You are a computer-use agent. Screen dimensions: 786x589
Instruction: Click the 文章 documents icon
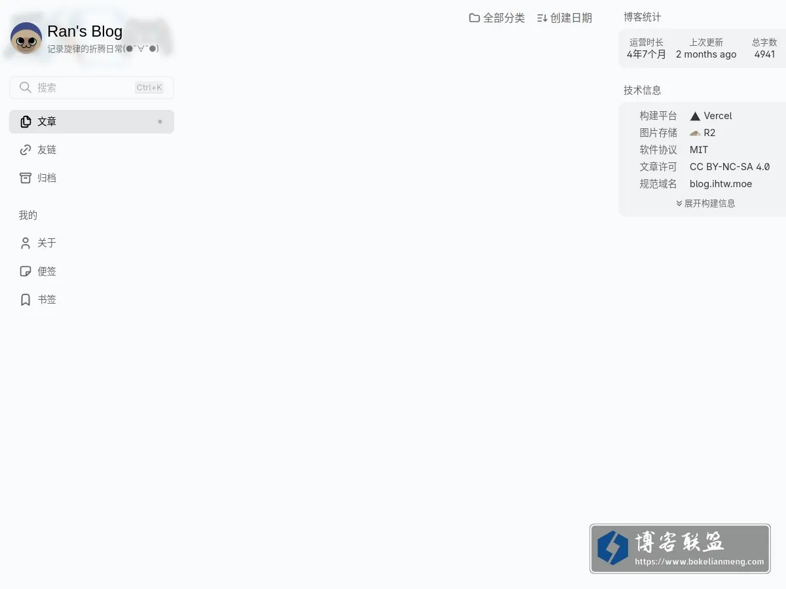click(x=26, y=122)
